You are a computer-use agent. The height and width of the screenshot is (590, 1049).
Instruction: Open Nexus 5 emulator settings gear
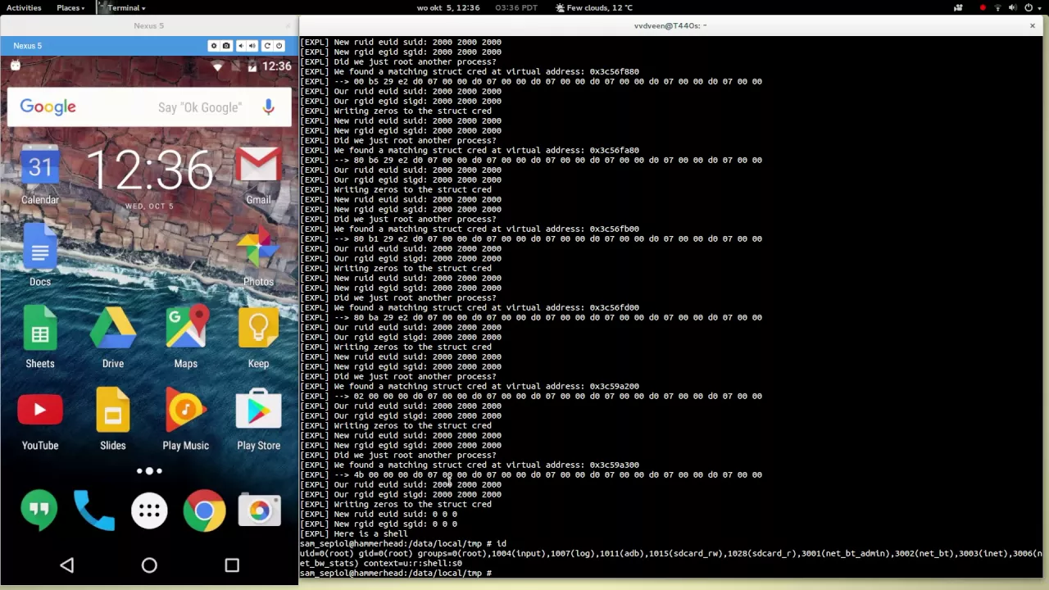213,46
